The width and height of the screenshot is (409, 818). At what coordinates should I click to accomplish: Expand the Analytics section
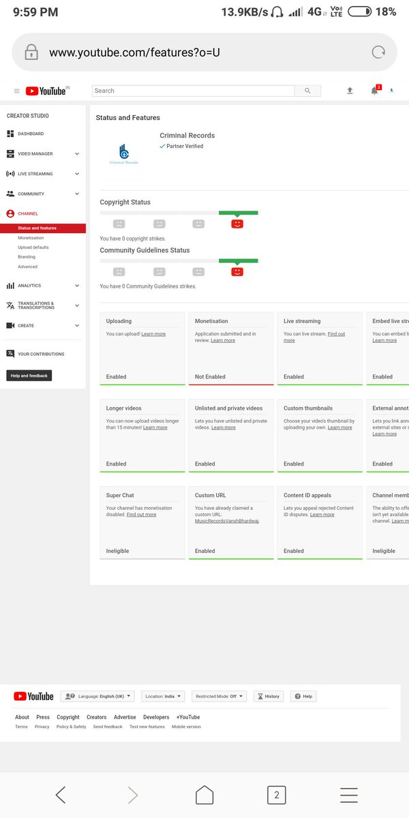[x=43, y=286]
